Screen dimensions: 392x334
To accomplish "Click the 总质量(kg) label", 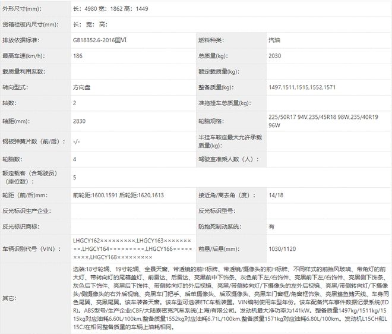I will [213, 56].
